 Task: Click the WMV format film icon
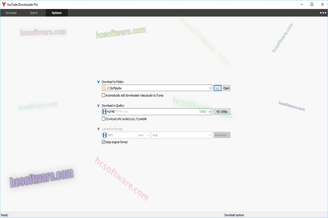(104, 135)
